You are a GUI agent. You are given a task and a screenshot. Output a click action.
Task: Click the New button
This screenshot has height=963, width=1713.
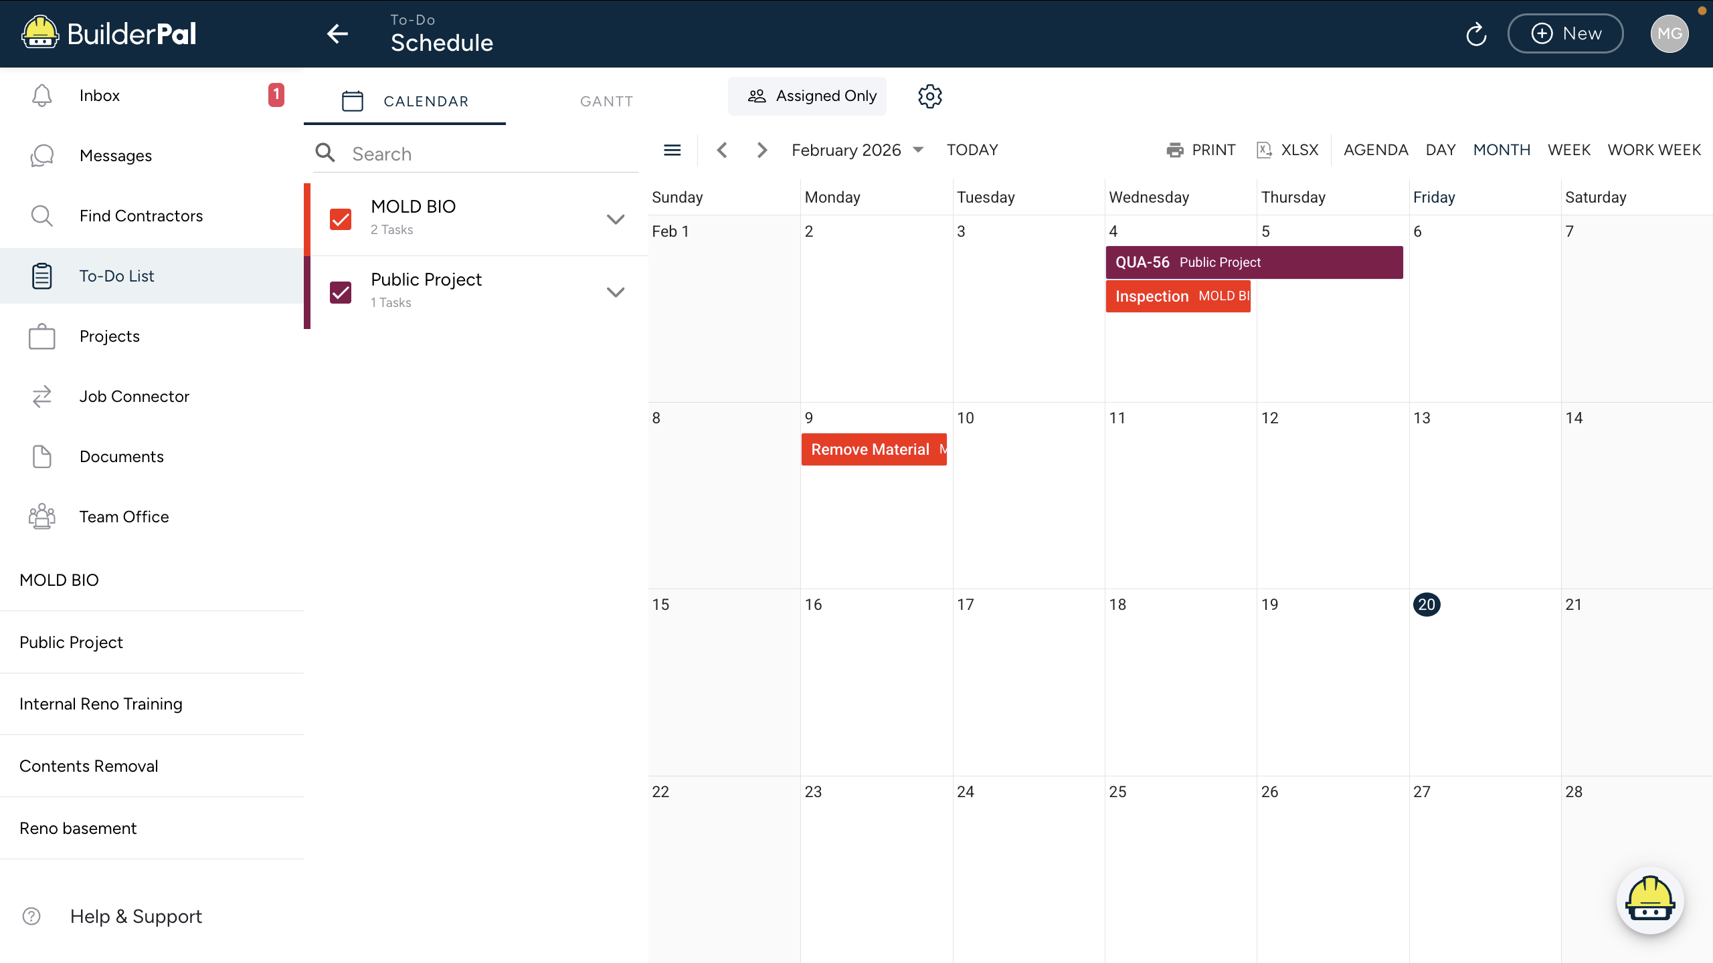pos(1565,33)
